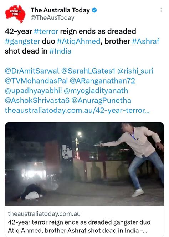Visit the @AnuragPunetha mention
169x237 pixels.
tap(101, 101)
